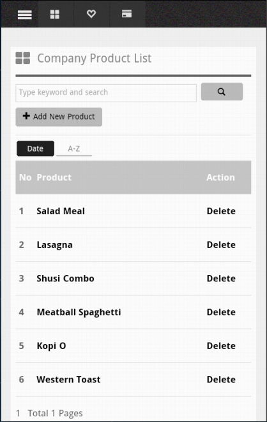Click the magnifier search button

click(222, 91)
